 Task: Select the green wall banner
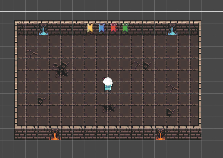125,28
